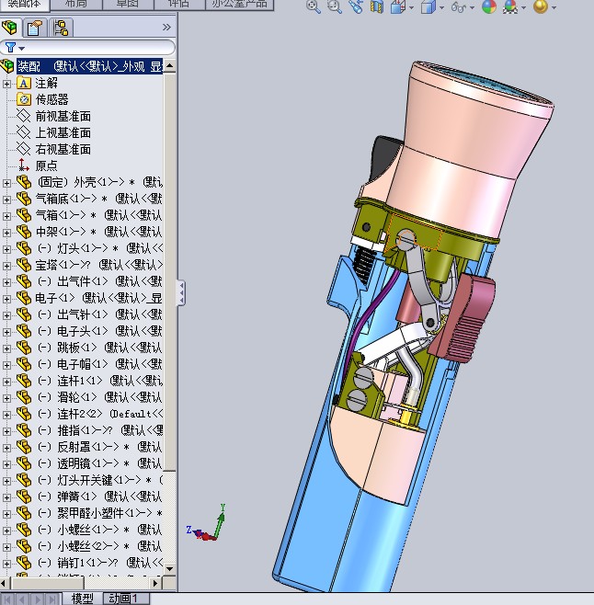
Task: Click the horizontal scrollbar right arrow
Action: 155,583
